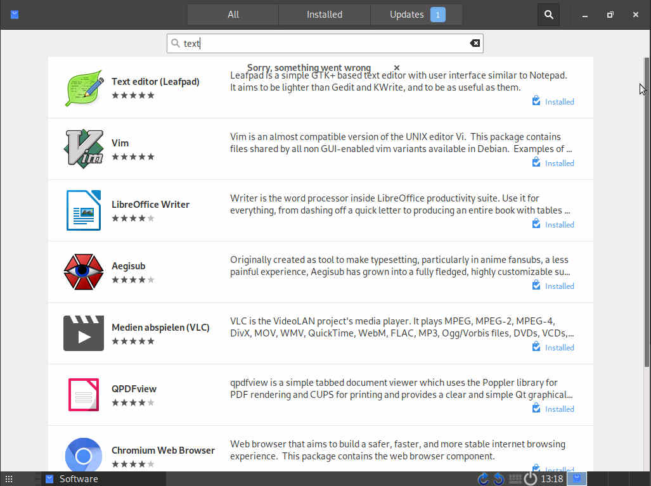The image size is (651, 486).
Task: Click the Updates count badge showing 1
Action: pos(437,15)
